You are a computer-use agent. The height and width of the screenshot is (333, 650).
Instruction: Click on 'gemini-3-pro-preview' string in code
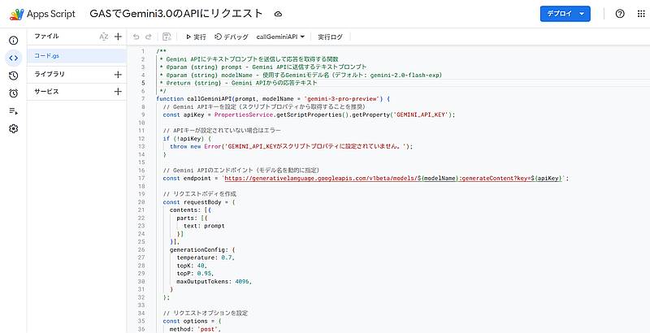(x=342, y=99)
